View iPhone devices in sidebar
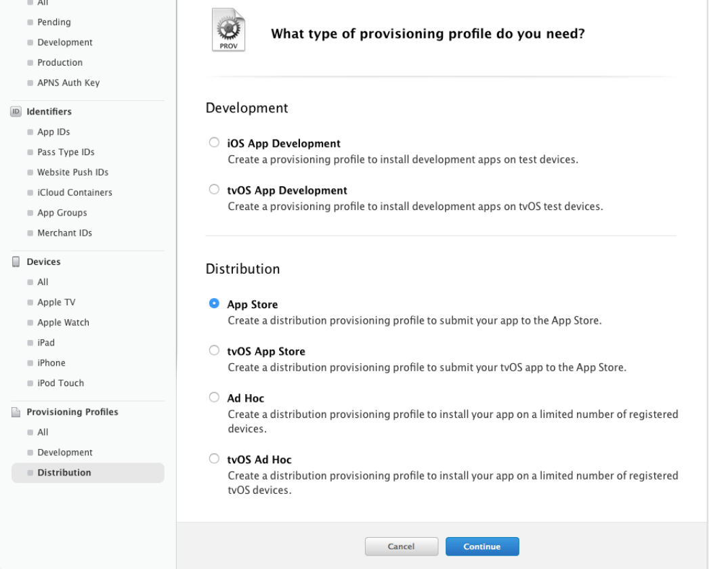709x569 pixels. (x=51, y=363)
